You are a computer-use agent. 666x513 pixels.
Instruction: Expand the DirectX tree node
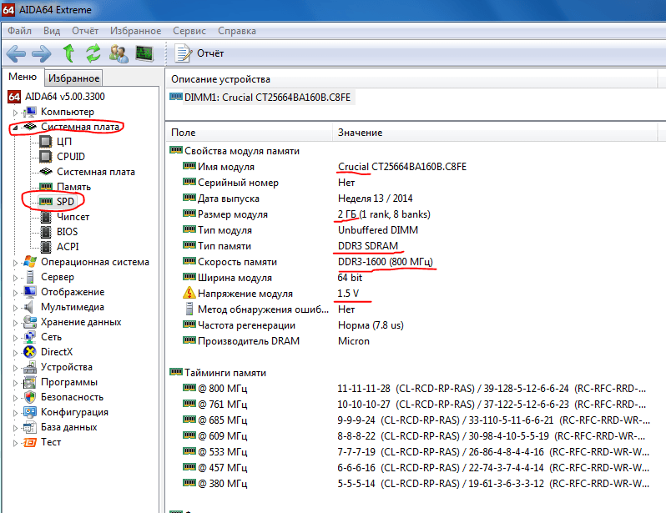point(15,353)
